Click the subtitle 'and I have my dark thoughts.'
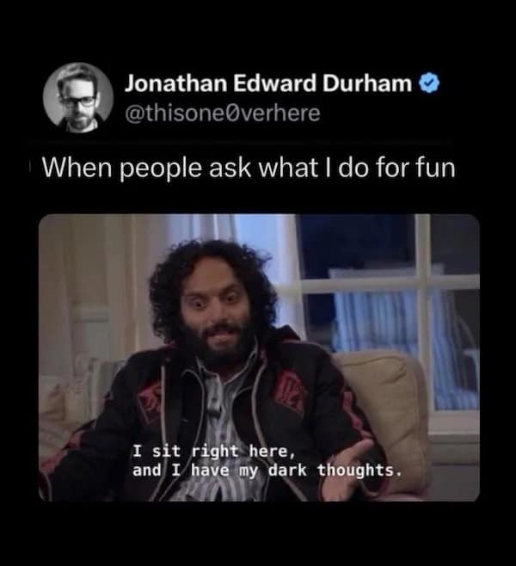This screenshot has height=566, width=516. 267,471
